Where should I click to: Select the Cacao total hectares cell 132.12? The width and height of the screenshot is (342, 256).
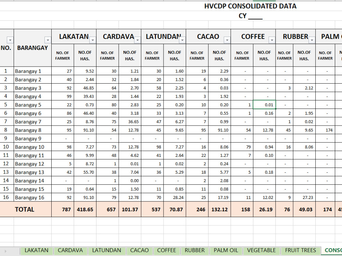(220, 209)
